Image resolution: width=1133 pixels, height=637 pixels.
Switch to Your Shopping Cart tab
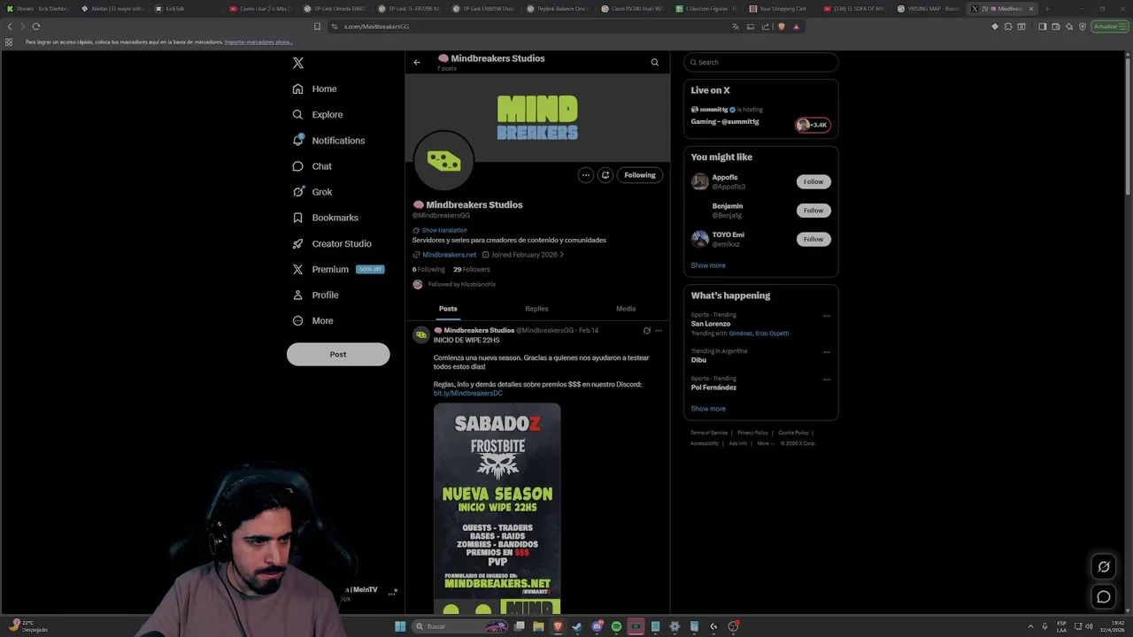point(777,9)
